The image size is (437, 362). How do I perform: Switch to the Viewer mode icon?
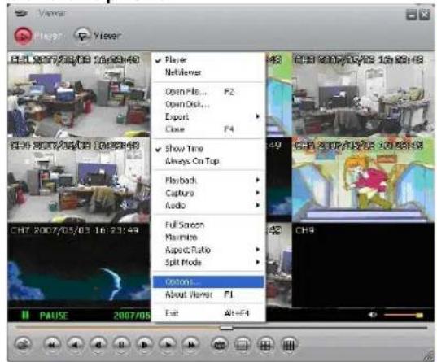coord(82,36)
